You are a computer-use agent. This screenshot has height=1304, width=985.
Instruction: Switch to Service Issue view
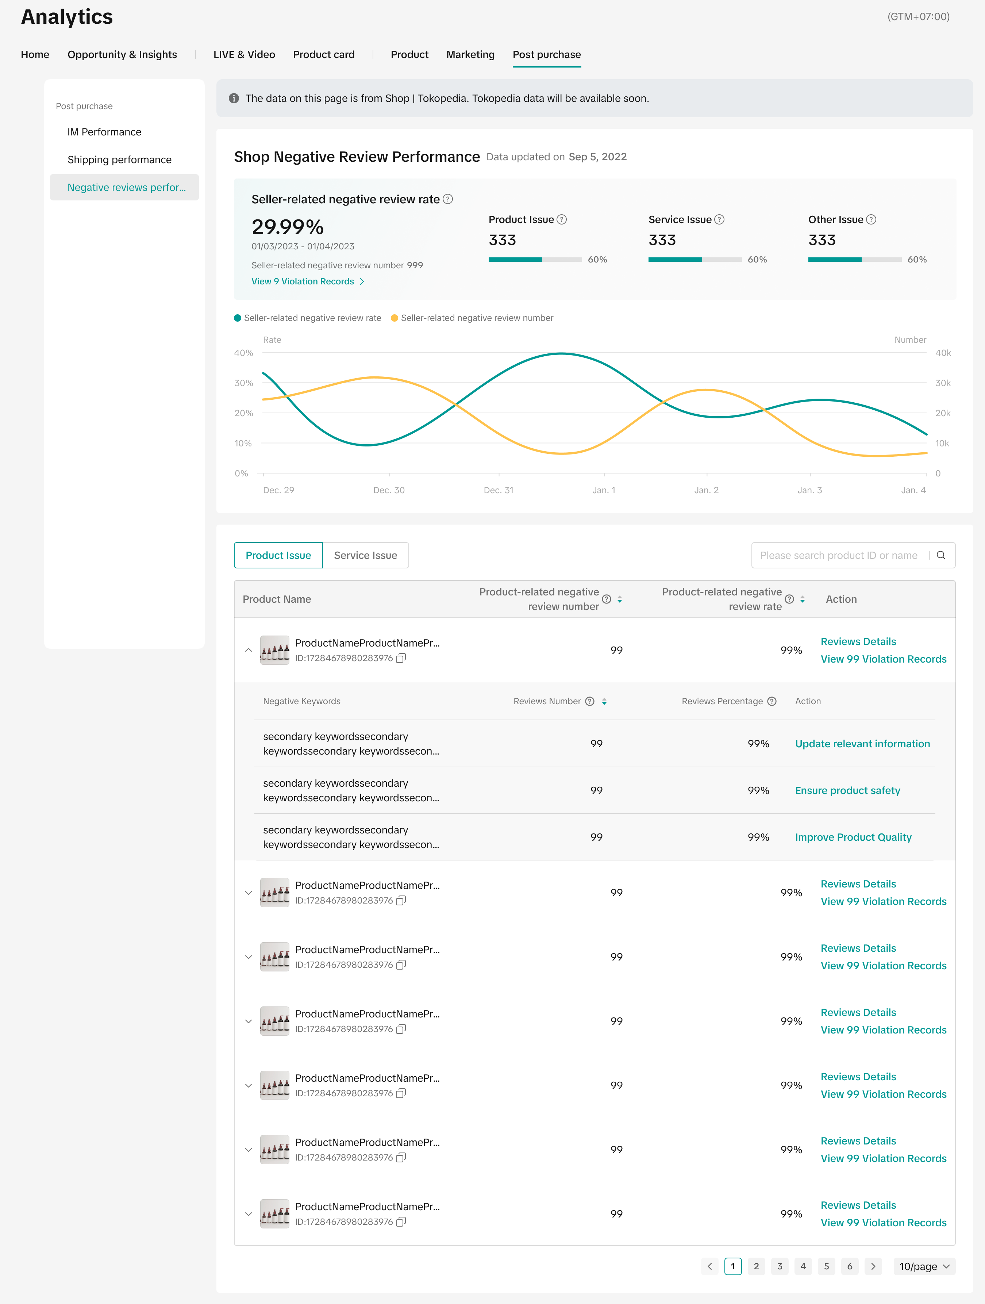tap(365, 555)
